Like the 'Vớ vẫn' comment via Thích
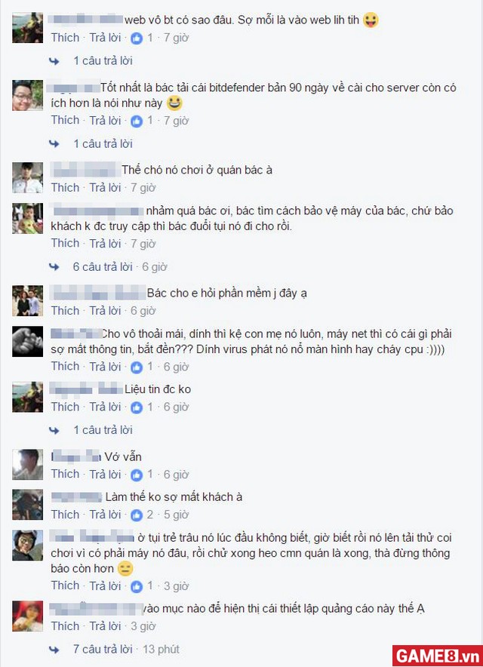 coord(65,474)
